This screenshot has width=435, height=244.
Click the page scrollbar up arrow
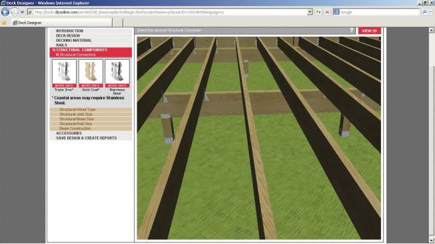[432, 30]
